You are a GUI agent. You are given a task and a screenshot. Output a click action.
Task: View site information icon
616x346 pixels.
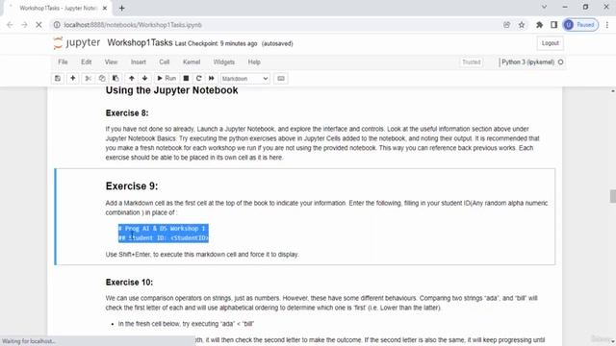[x=57, y=25]
